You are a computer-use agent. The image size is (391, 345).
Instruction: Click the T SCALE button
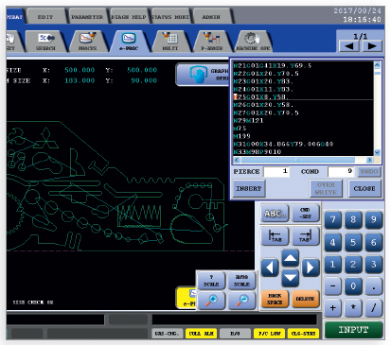click(211, 281)
